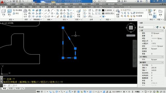
Task: Toggle Ortho mode in the status bar
Action: coord(54,92)
